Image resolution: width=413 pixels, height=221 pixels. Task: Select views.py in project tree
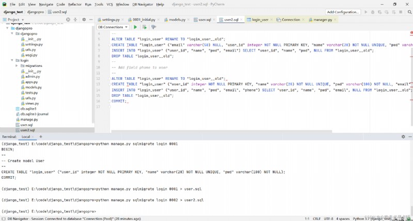coord(32,103)
